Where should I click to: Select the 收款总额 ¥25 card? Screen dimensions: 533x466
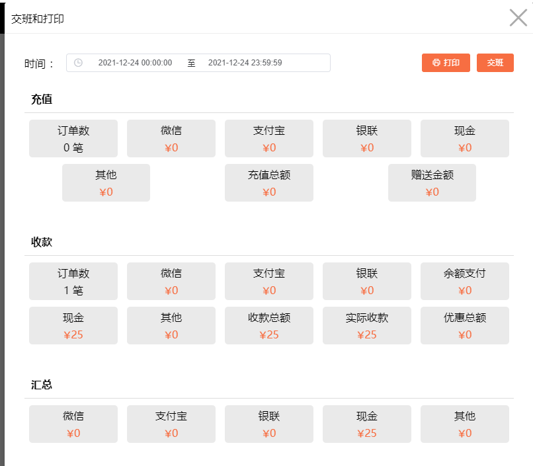pos(269,325)
